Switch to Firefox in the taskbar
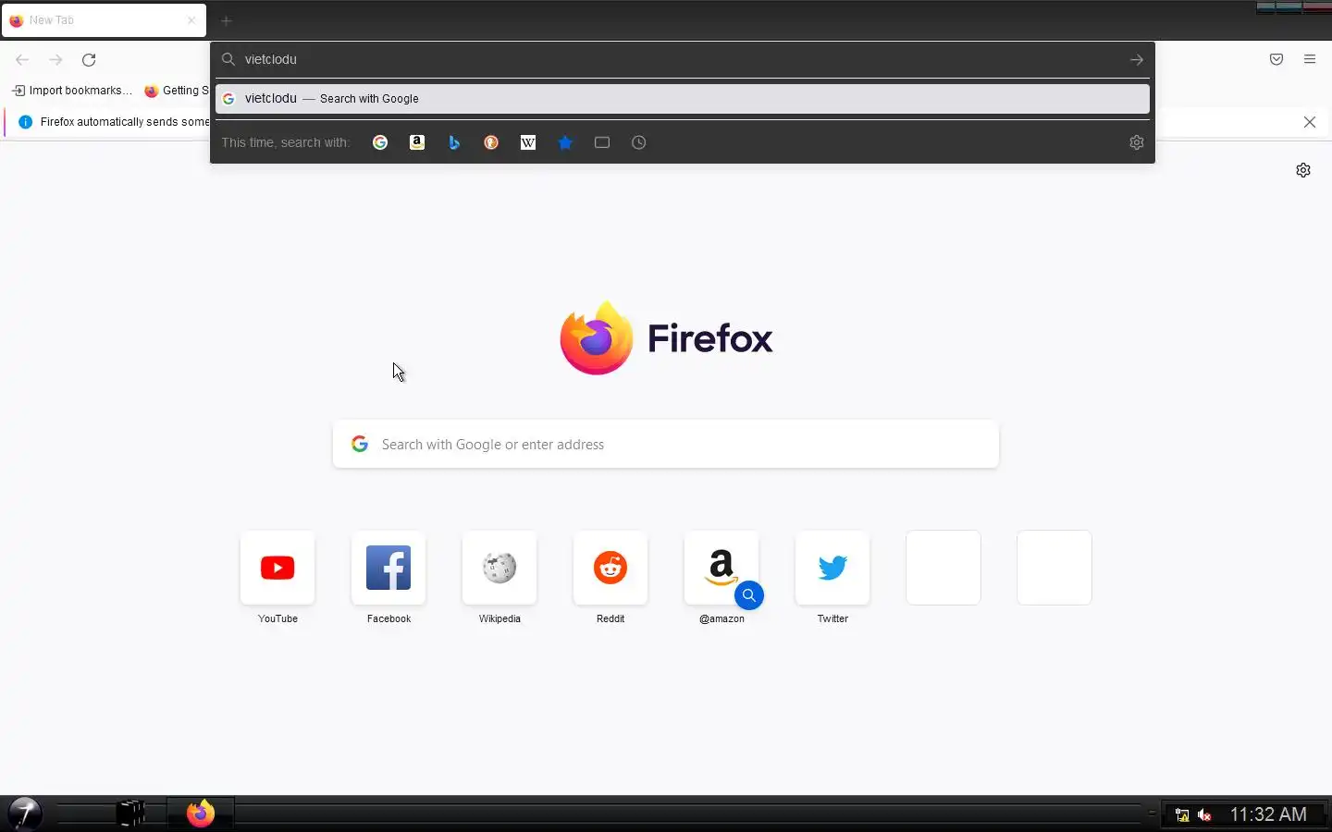Viewport: 1332px width, 832px height. [201, 814]
